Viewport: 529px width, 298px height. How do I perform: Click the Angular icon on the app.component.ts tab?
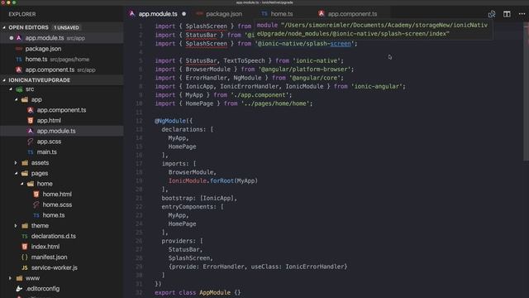[322, 14]
